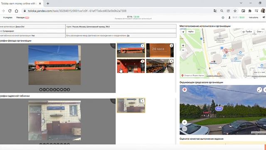This screenshot has width=266, height=150.
Task: Click the map geolocation arrow button
Action: [x=183, y=32]
